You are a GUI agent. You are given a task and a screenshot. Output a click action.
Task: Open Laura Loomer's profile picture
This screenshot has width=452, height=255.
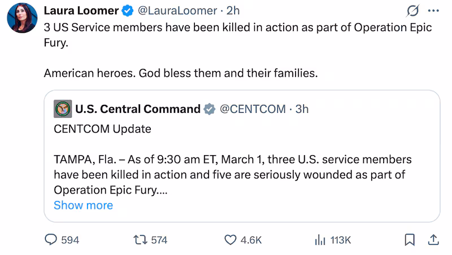pos(21,17)
